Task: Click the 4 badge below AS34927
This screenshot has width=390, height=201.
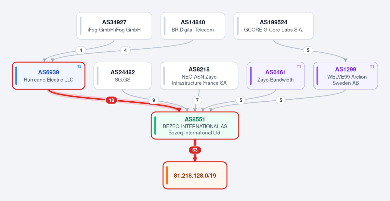Action: coord(81,50)
